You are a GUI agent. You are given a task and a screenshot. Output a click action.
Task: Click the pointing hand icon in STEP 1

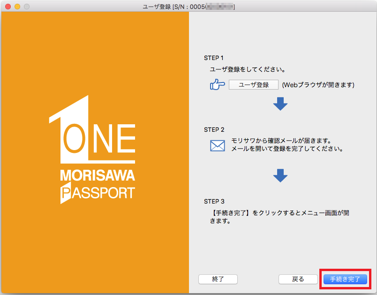pyautogui.click(x=217, y=85)
